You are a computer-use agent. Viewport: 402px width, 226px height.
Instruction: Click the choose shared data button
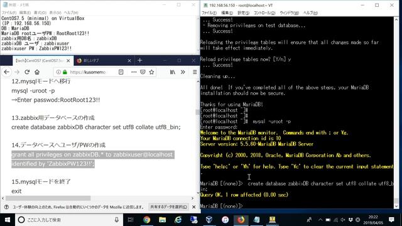pyautogui.click(x=168, y=207)
